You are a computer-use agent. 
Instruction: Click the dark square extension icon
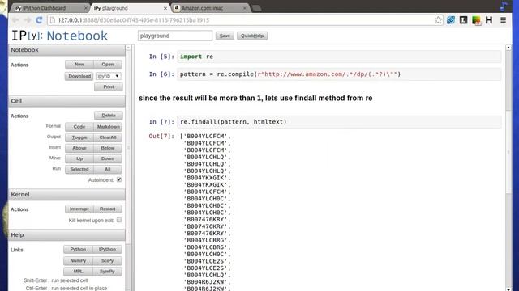(463, 20)
